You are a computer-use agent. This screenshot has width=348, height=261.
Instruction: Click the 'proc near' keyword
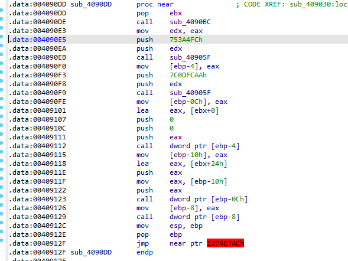pyautogui.click(x=155, y=4)
